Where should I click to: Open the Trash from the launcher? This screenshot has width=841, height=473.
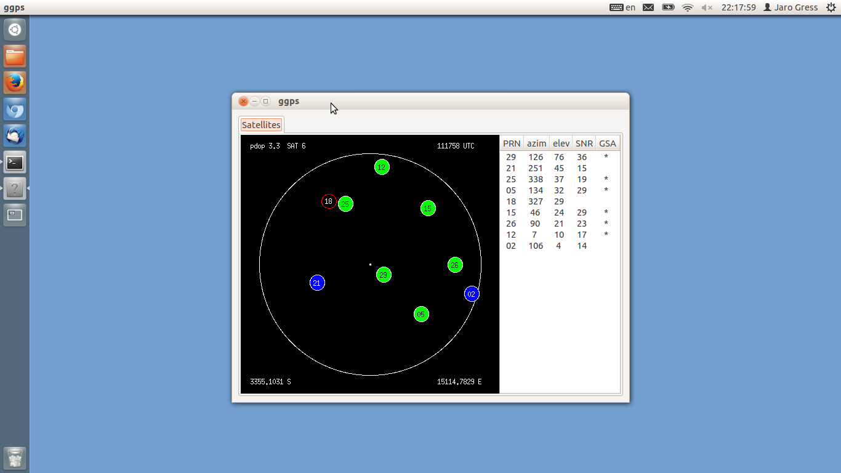coord(15,458)
